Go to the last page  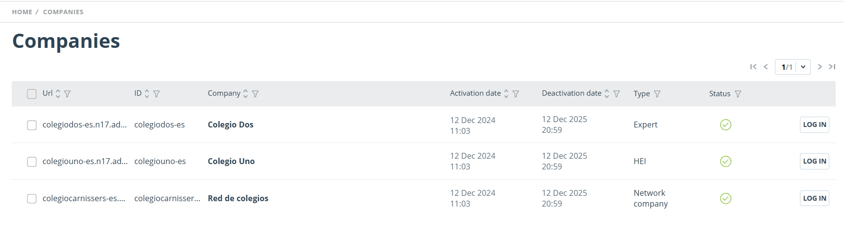click(x=832, y=67)
